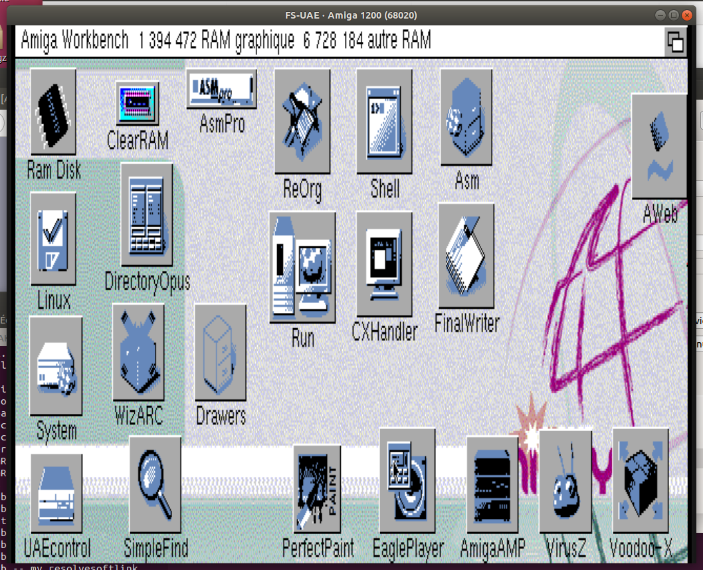Select the ClearRAM icon
The image size is (703, 570).
point(137,104)
